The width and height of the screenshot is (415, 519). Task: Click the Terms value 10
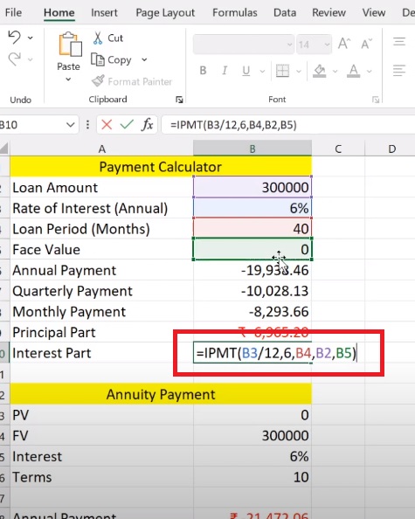pyautogui.click(x=252, y=477)
